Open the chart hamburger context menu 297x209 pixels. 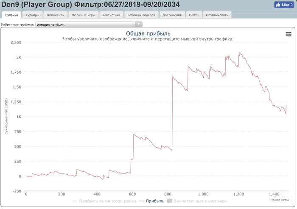pos(288,34)
